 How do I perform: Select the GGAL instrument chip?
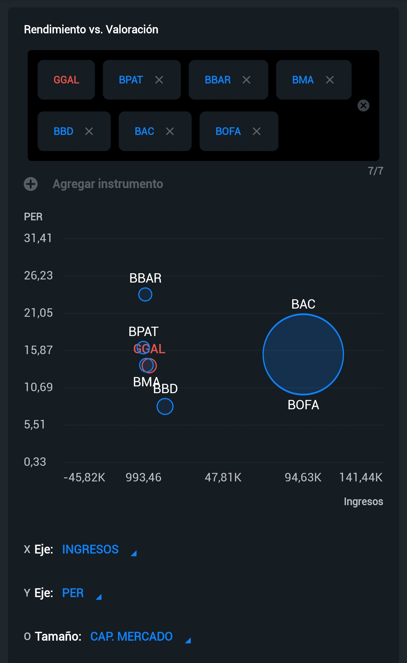click(66, 80)
